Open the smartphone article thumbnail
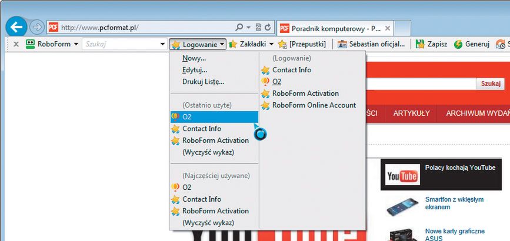The width and height of the screenshot is (510, 241). click(x=402, y=206)
